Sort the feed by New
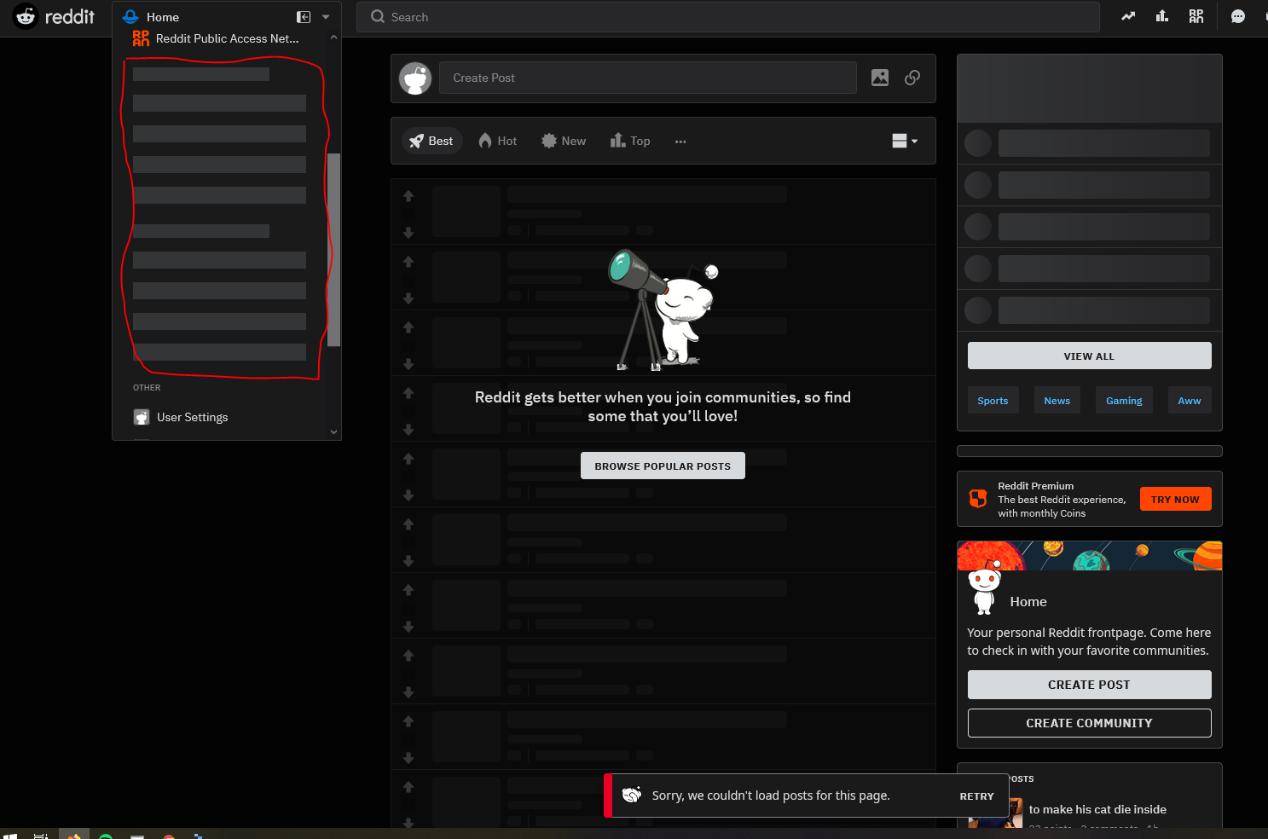 tap(564, 141)
